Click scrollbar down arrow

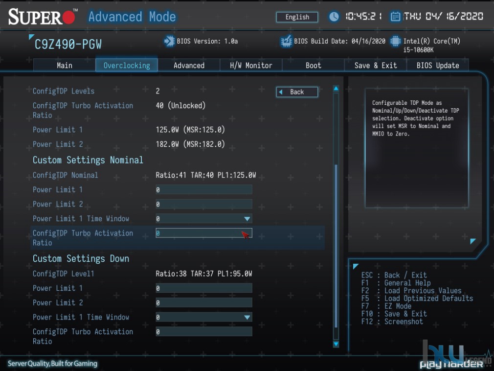(336, 344)
